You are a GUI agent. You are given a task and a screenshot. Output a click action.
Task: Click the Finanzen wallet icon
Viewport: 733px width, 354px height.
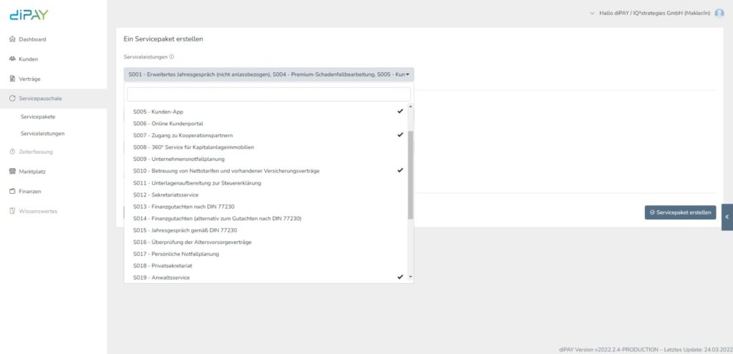tap(12, 191)
